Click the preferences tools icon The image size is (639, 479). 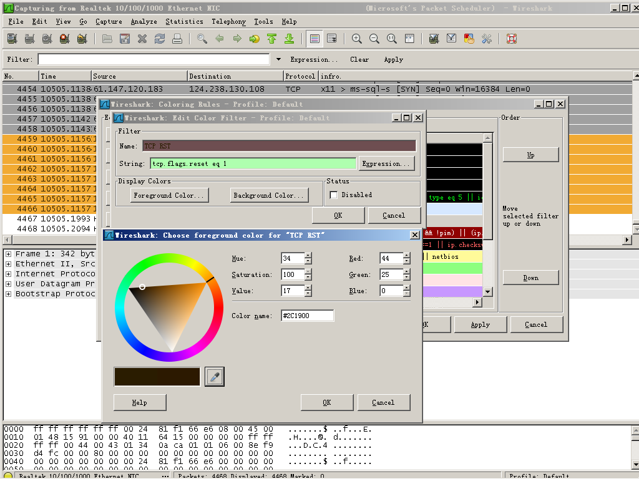(487, 39)
